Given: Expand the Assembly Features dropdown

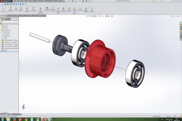Looking at the screenshot, I should click(47, 11).
